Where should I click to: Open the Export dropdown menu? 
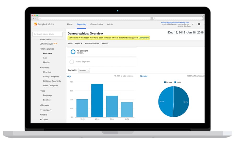[78, 43]
